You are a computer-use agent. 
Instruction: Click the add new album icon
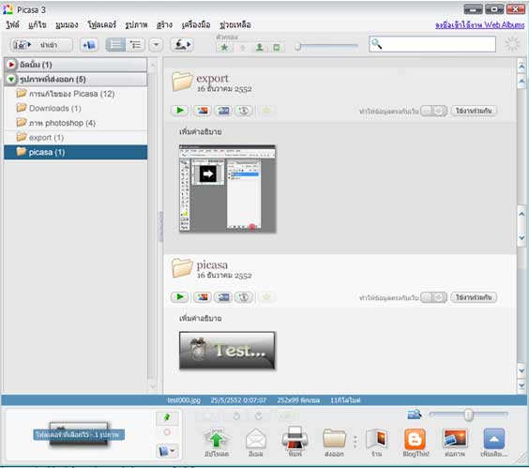point(89,44)
